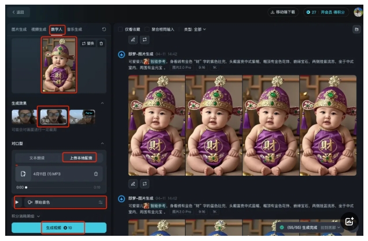Play the voice preview with play button
The image size is (368, 241).
coord(17,202)
